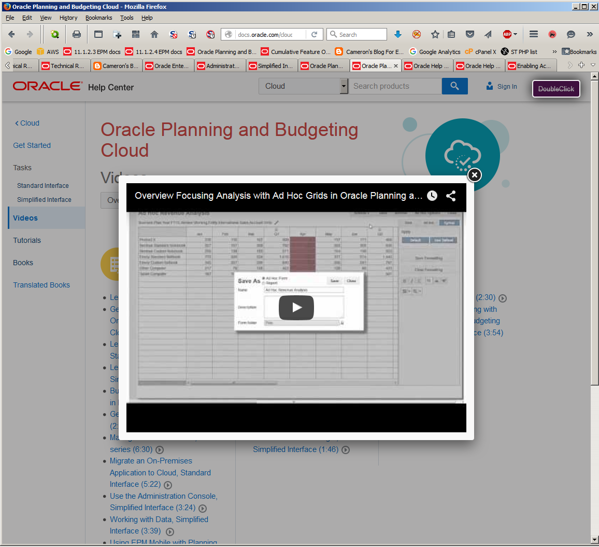Screen dimensions: 599x547
Task: Click the DoubleClick button
Action: 556,89
